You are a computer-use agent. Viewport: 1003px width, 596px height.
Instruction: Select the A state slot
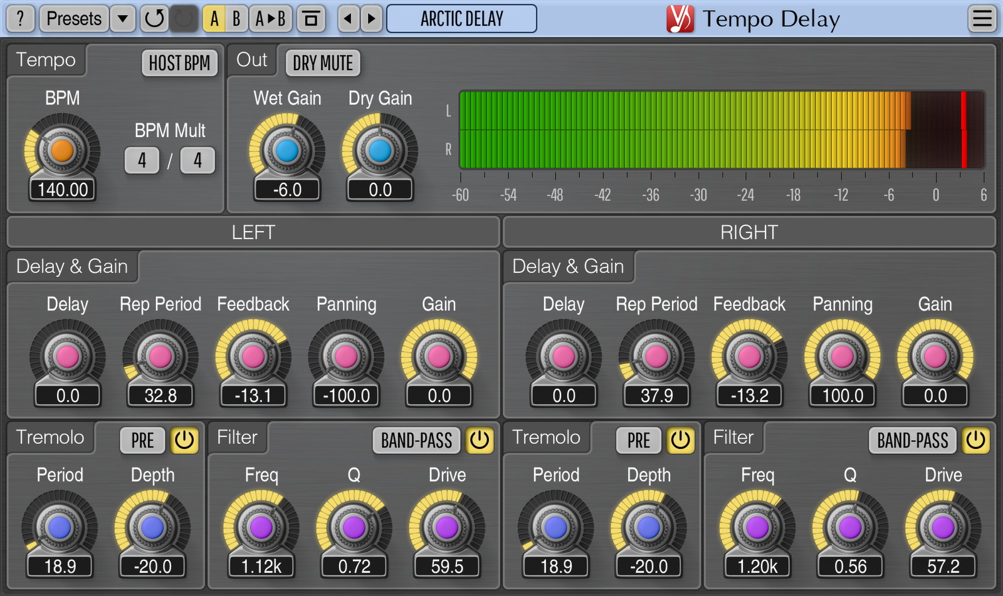(214, 19)
